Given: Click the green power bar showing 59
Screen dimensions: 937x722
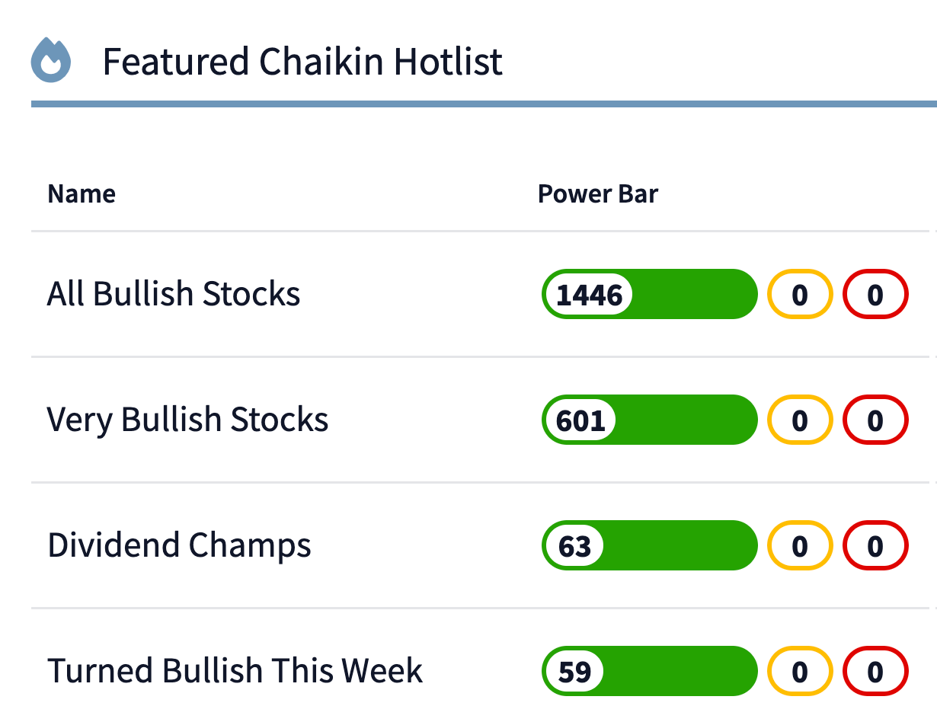Looking at the screenshot, I should pyautogui.click(x=686, y=671).
